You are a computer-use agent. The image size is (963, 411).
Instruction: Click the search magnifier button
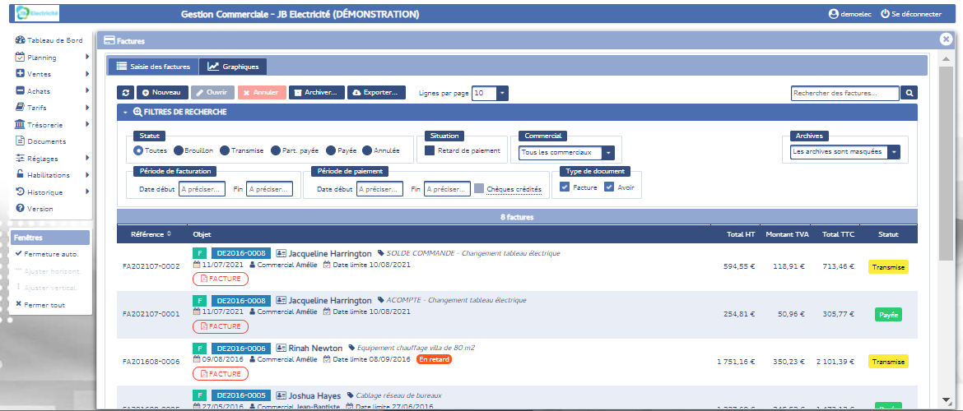tap(909, 93)
